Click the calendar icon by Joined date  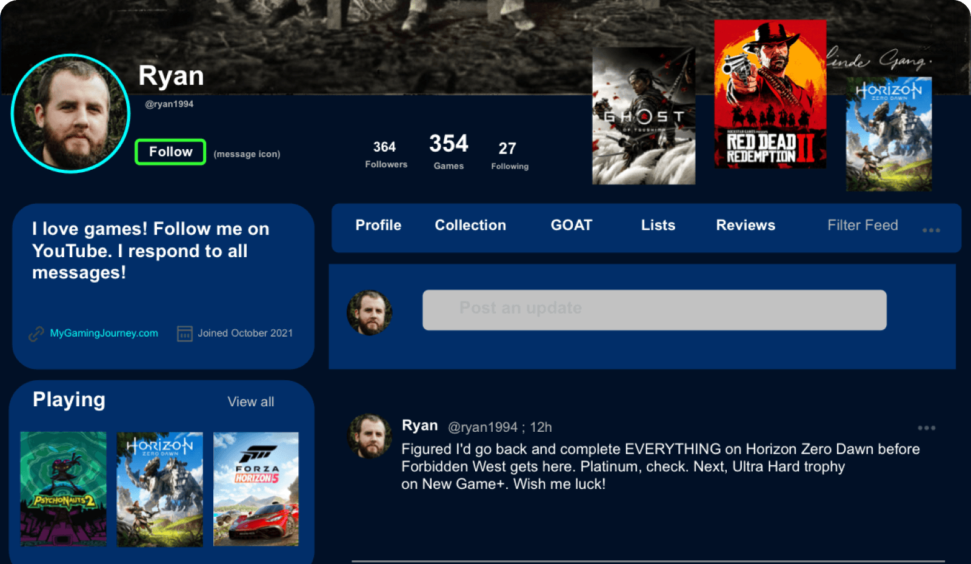pos(184,334)
